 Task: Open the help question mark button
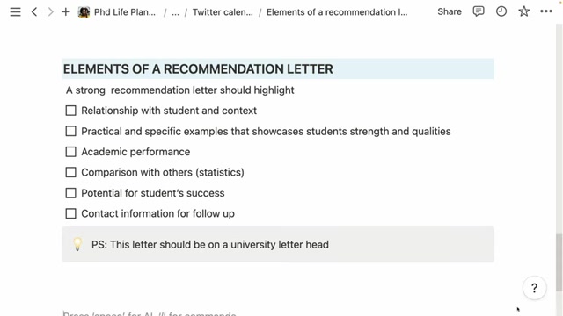coord(535,288)
